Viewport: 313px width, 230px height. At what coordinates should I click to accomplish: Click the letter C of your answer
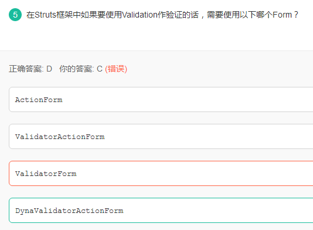pyautogui.click(x=100, y=69)
